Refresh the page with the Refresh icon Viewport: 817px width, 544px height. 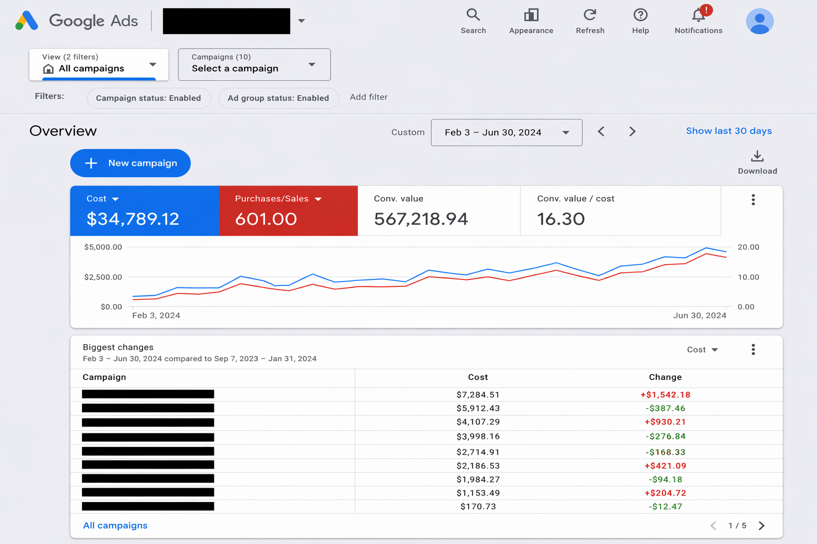tap(590, 21)
